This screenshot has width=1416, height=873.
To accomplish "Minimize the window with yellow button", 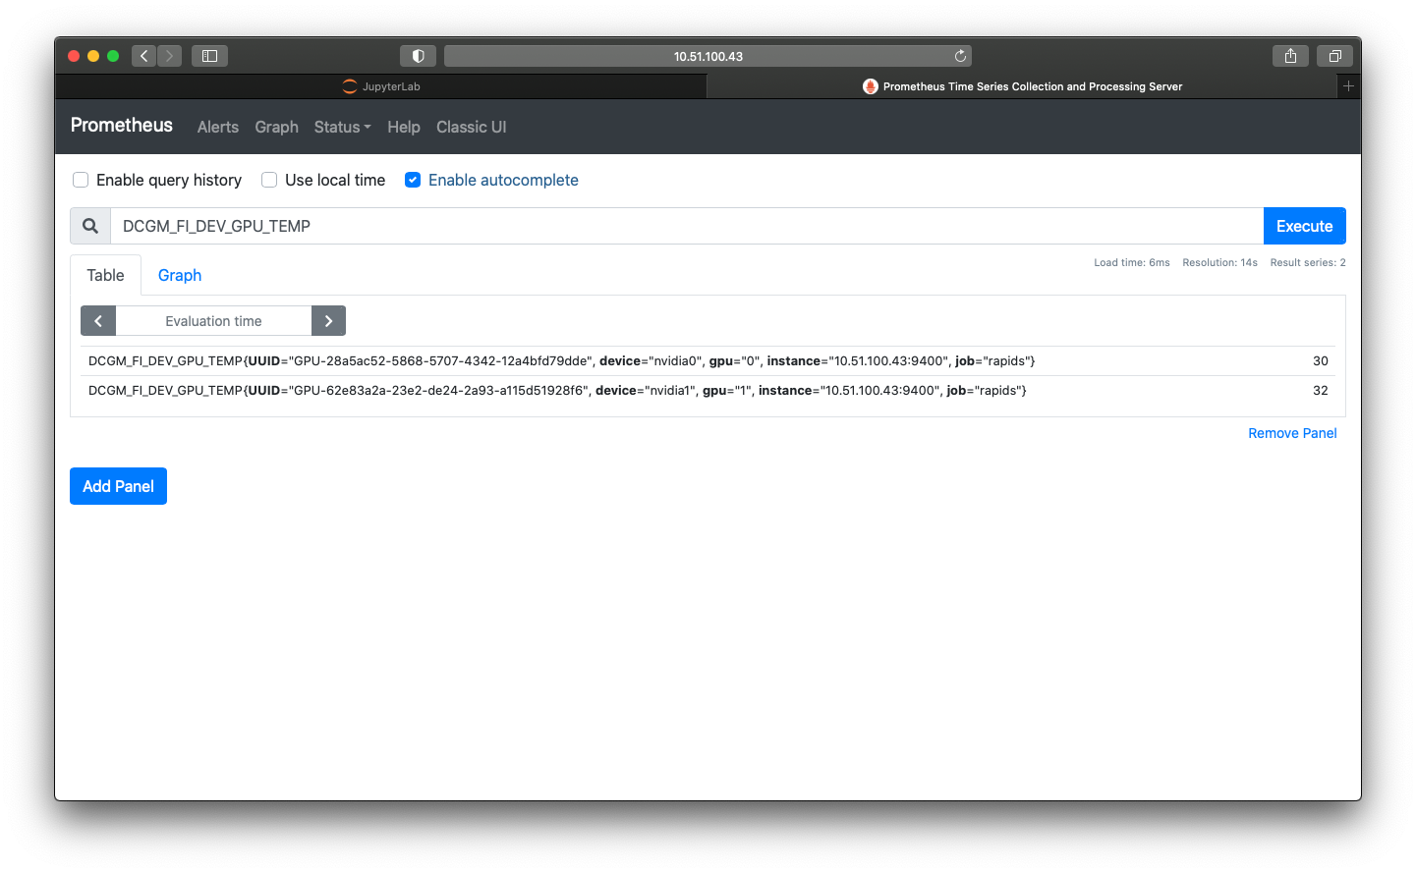I will tap(93, 56).
